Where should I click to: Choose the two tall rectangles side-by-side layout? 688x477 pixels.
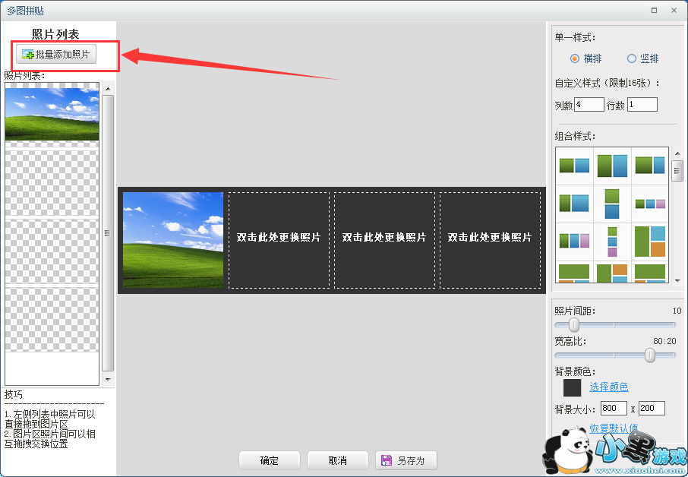[613, 166]
